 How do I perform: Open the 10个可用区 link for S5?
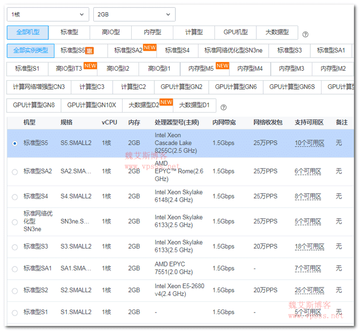pos(309,143)
